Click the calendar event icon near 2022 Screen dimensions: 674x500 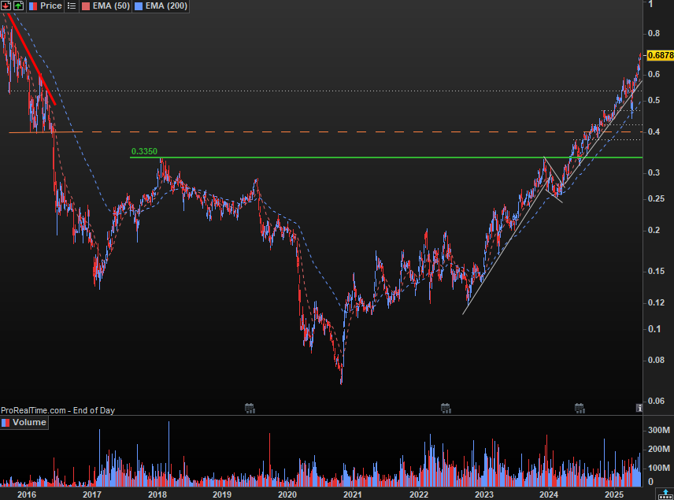[446, 408]
